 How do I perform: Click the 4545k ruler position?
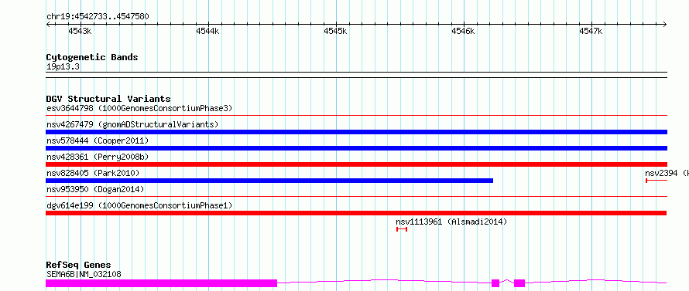pos(336,31)
